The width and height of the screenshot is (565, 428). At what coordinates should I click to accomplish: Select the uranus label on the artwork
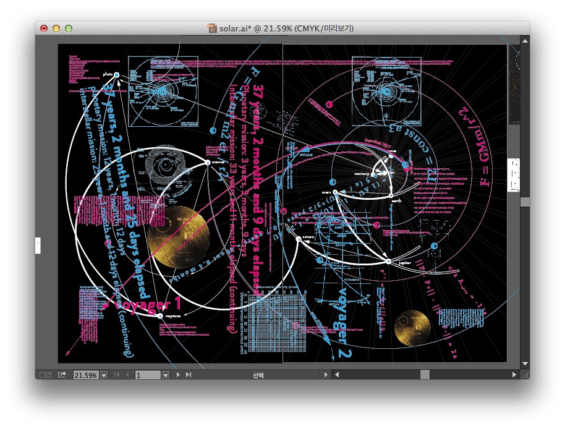tap(218, 162)
